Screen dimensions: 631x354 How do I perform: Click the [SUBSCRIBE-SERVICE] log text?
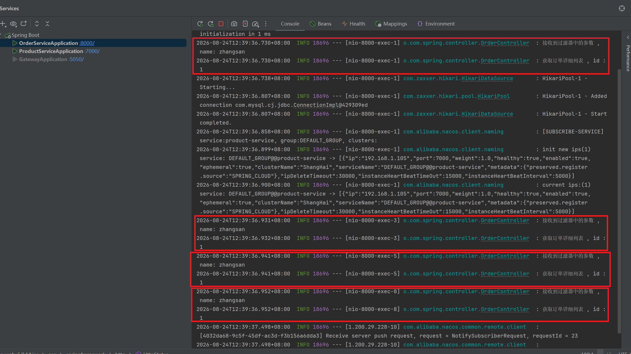click(573, 132)
